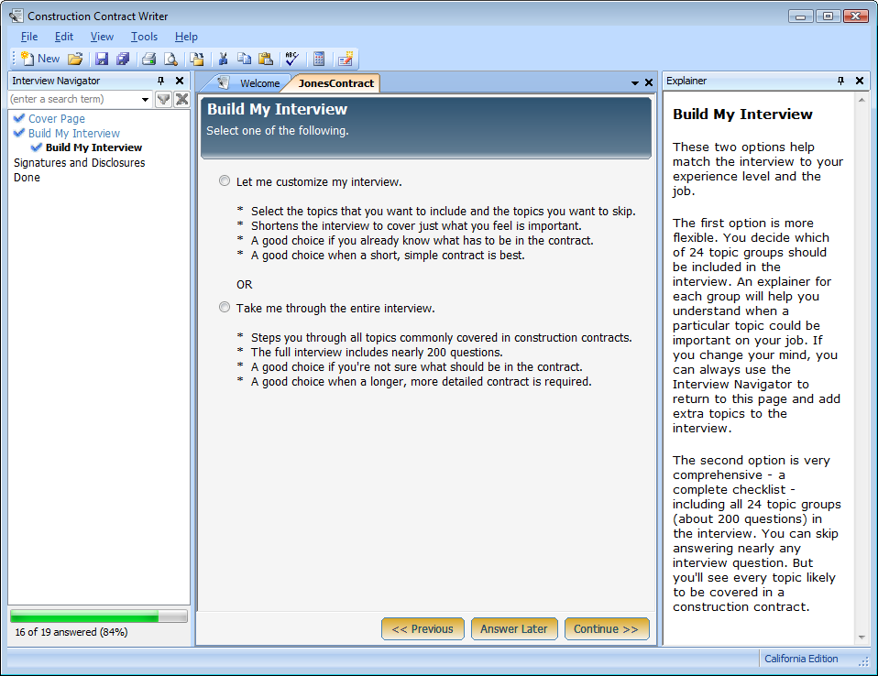The height and width of the screenshot is (676, 878).
Task: Click the Explainer scrollbar down arrow
Action: (862, 638)
